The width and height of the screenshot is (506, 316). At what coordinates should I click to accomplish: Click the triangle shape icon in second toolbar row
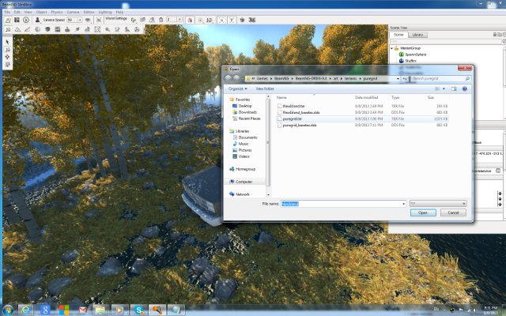[17, 29]
